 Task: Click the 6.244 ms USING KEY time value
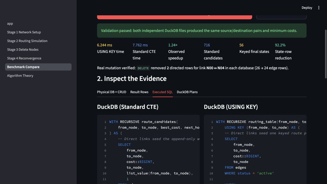tap(104, 45)
